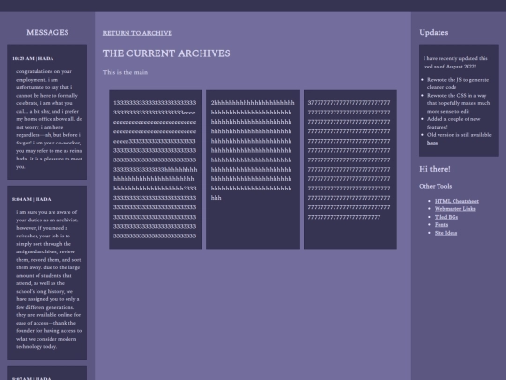Select the archive card starting with 2hhh
Viewport: 506px width, 380px height.
(x=253, y=169)
